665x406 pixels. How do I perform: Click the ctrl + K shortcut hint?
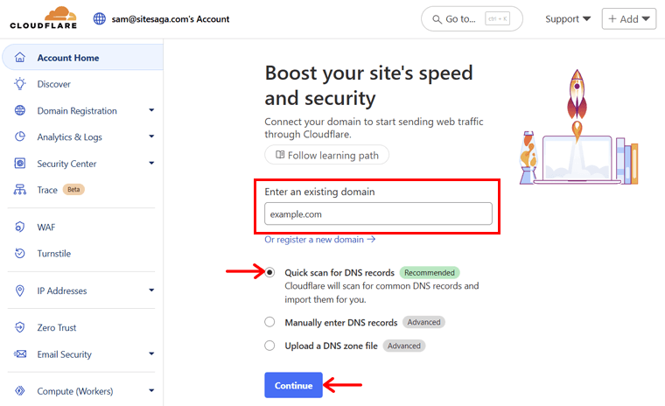498,18
